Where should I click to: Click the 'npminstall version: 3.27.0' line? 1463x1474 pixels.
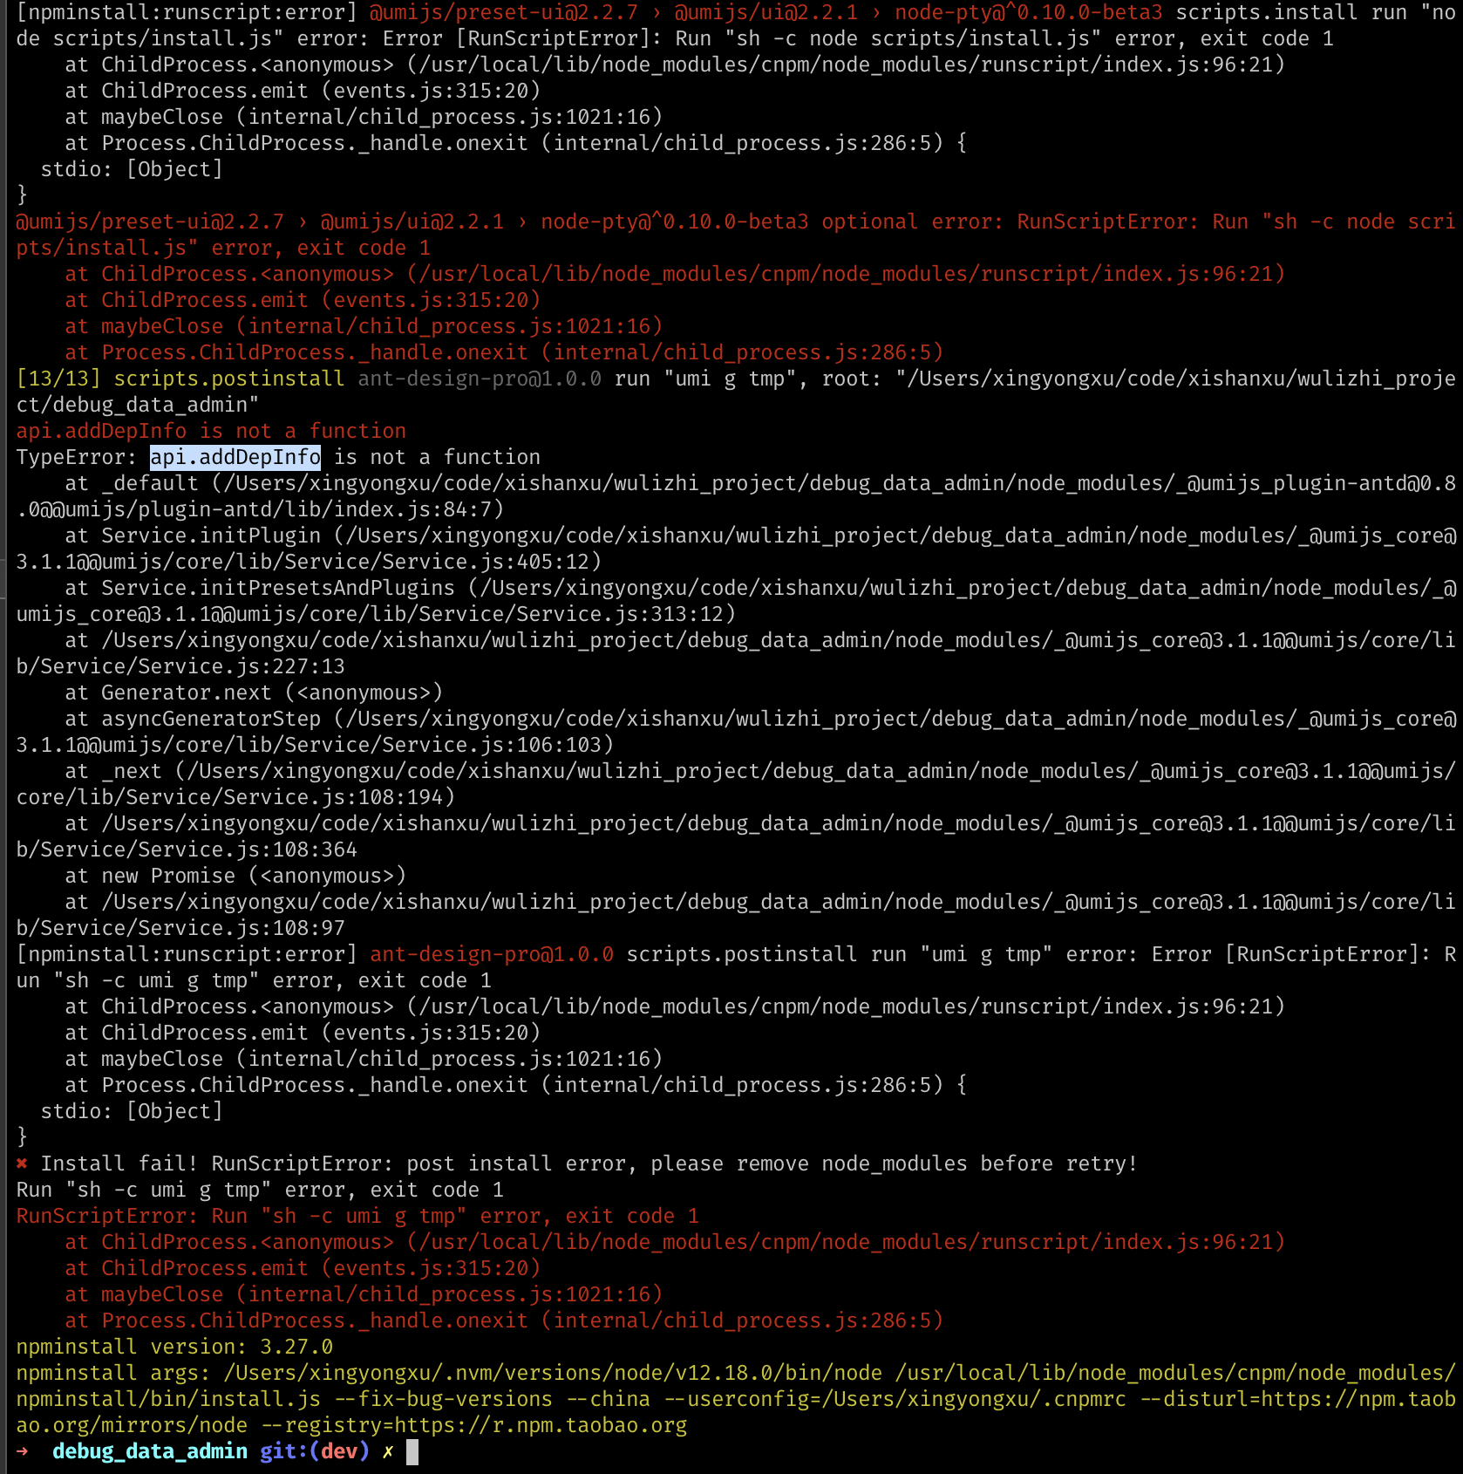174,1347
